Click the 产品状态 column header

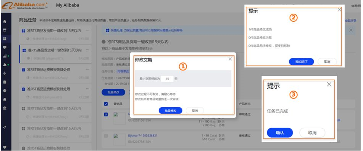(244, 104)
